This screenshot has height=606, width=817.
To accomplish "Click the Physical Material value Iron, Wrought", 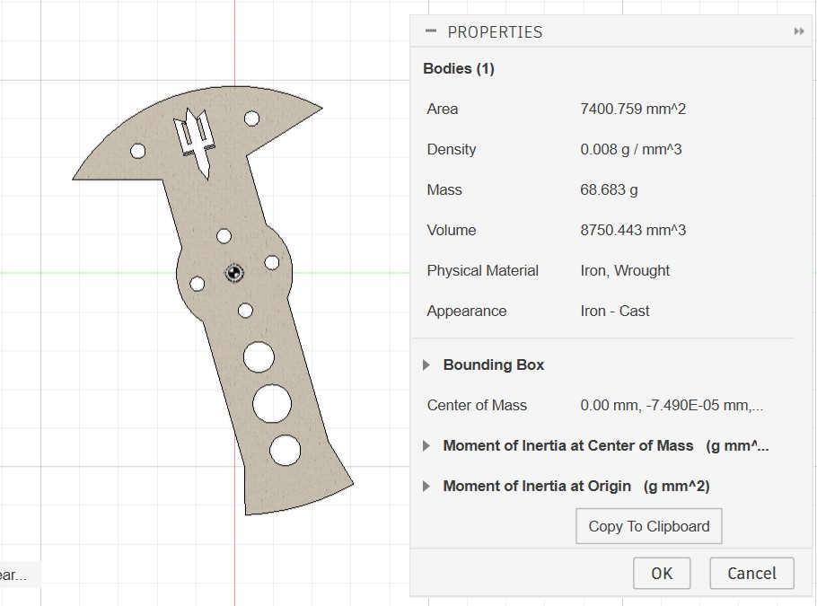I will click(625, 271).
